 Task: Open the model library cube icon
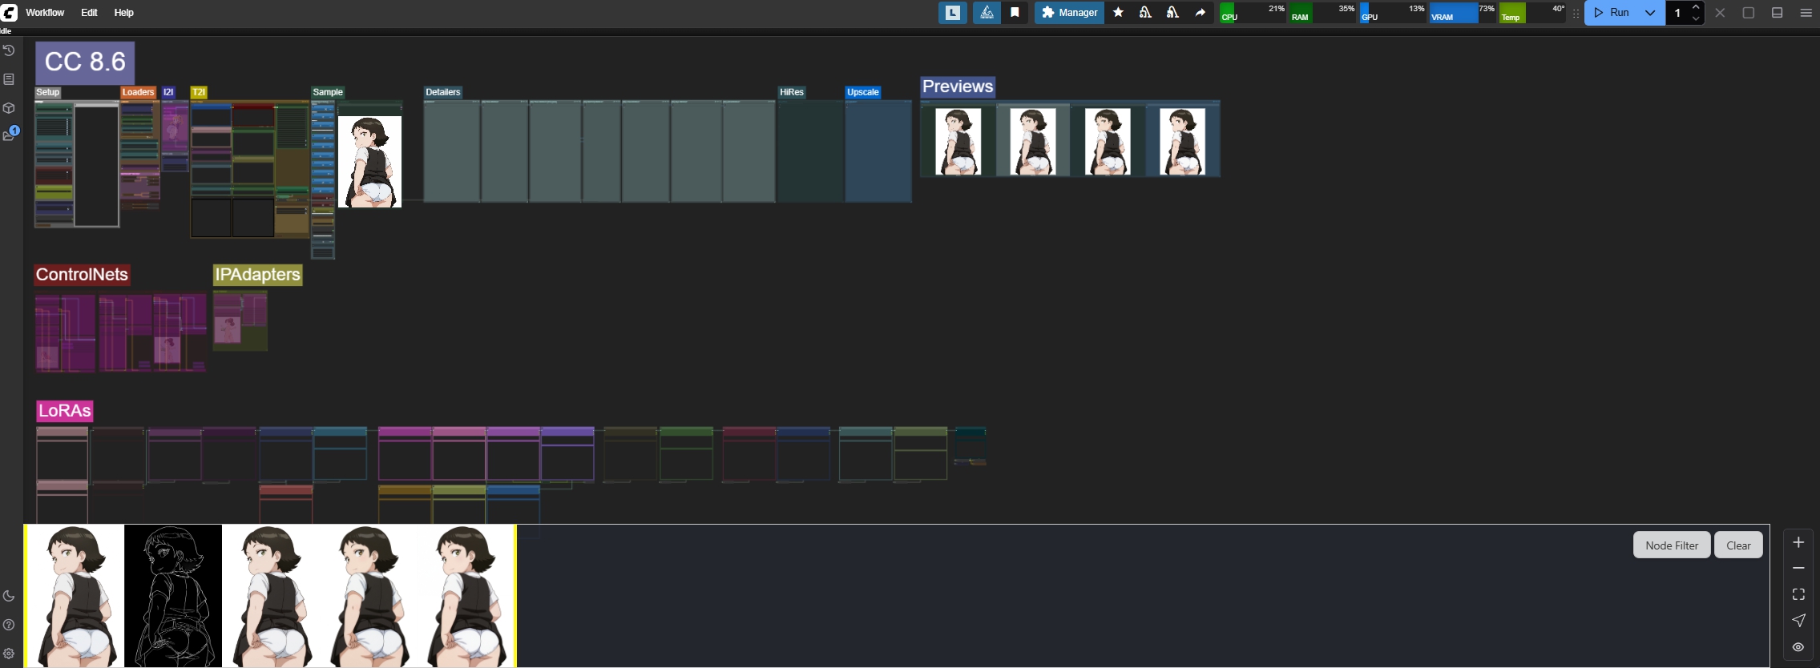pos(9,108)
